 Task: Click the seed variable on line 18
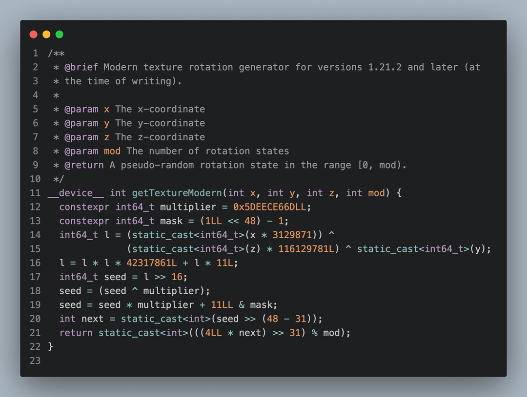tap(70, 290)
